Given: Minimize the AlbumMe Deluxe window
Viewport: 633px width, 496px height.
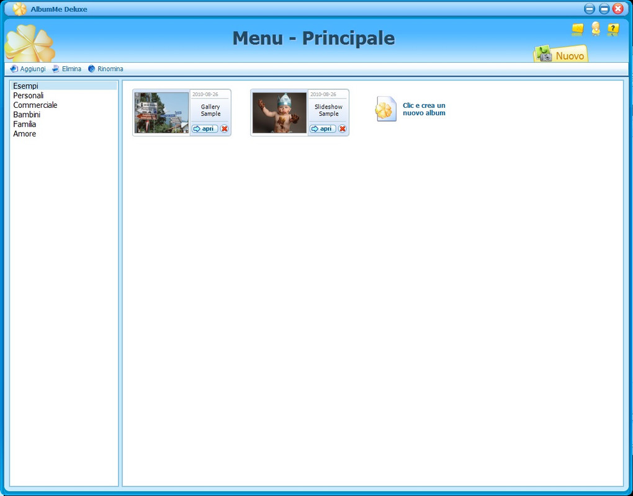Looking at the screenshot, I should (590, 9).
